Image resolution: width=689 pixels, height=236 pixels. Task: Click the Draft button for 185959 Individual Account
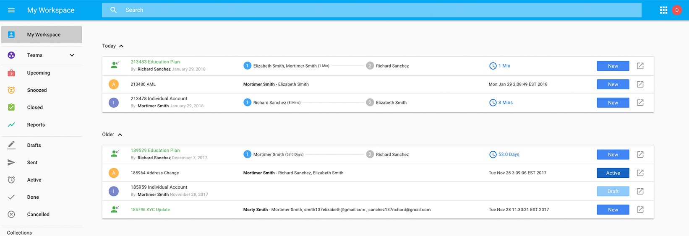click(613, 191)
